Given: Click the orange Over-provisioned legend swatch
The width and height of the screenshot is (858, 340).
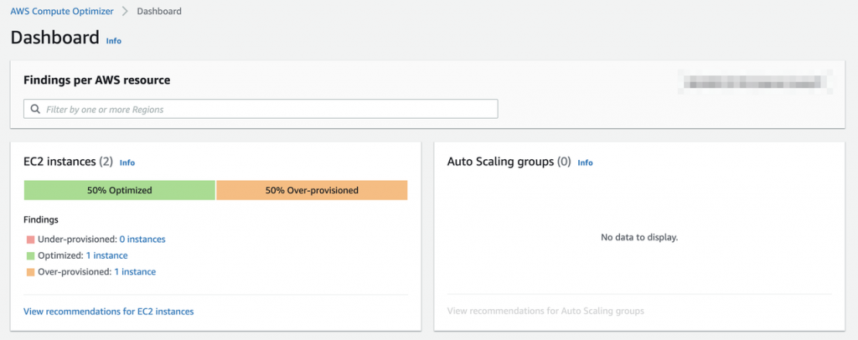Looking at the screenshot, I should click(x=30, y=272).
